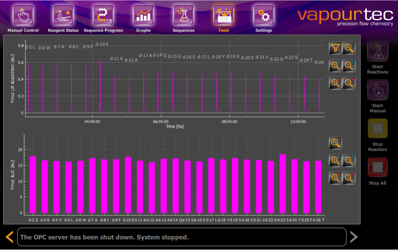Click the Start Reactions button

point(377,58)
